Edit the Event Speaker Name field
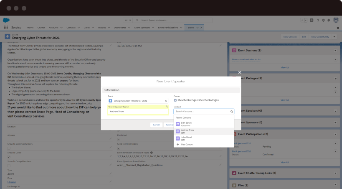 138,111
